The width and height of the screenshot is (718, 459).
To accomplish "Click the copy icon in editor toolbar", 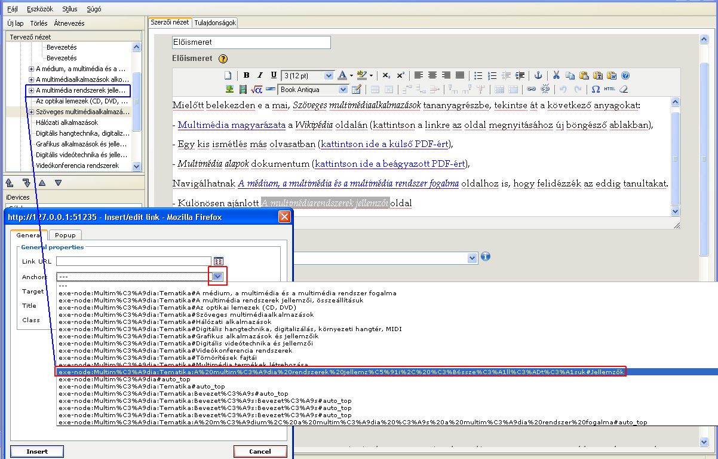I will (570, 76).
